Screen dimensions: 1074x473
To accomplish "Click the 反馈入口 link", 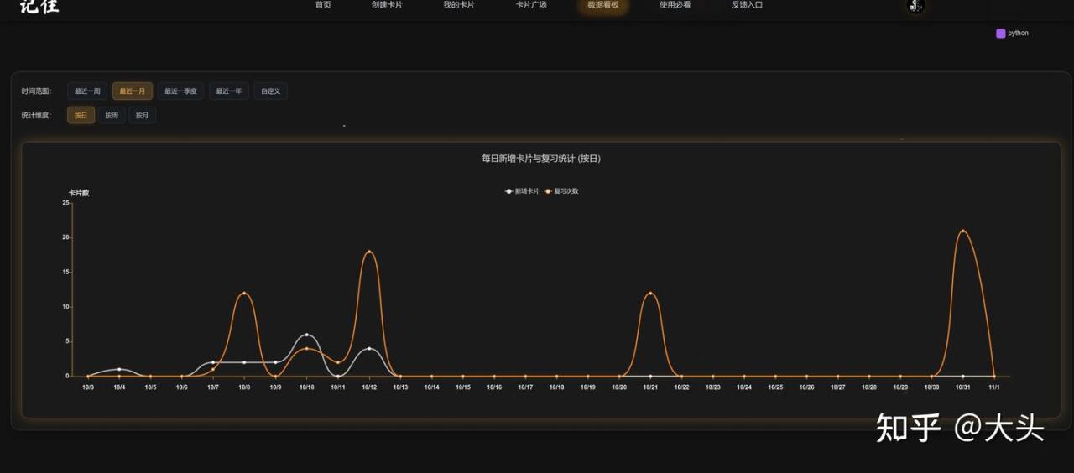I will click(x=747, y=5).
